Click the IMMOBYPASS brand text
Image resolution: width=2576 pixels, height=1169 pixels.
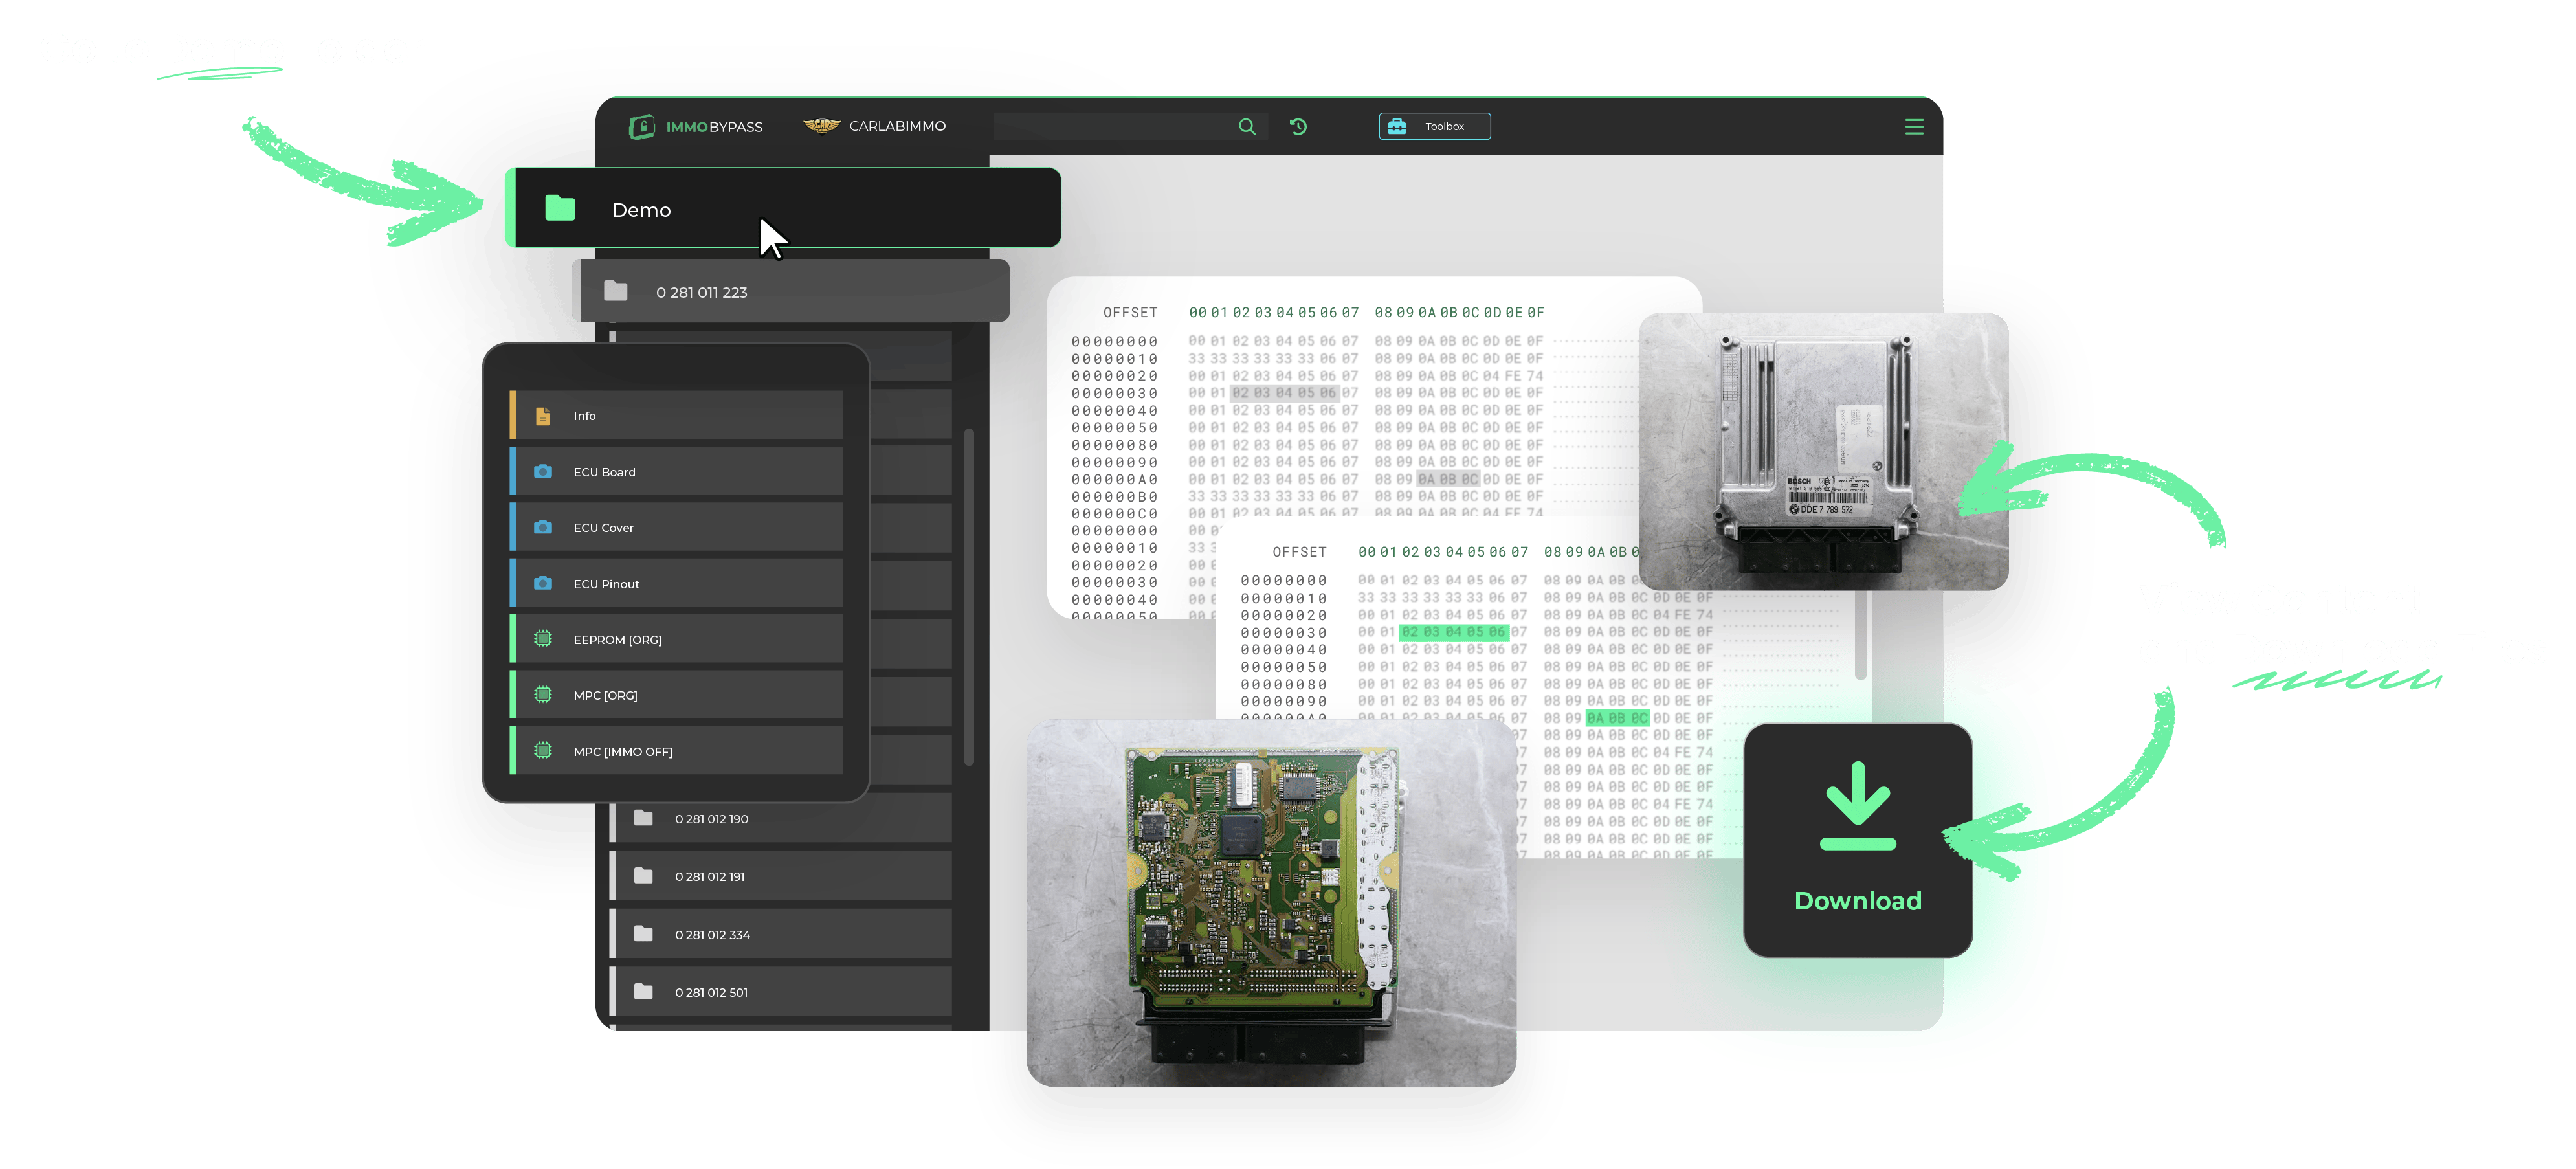point(714,127)
